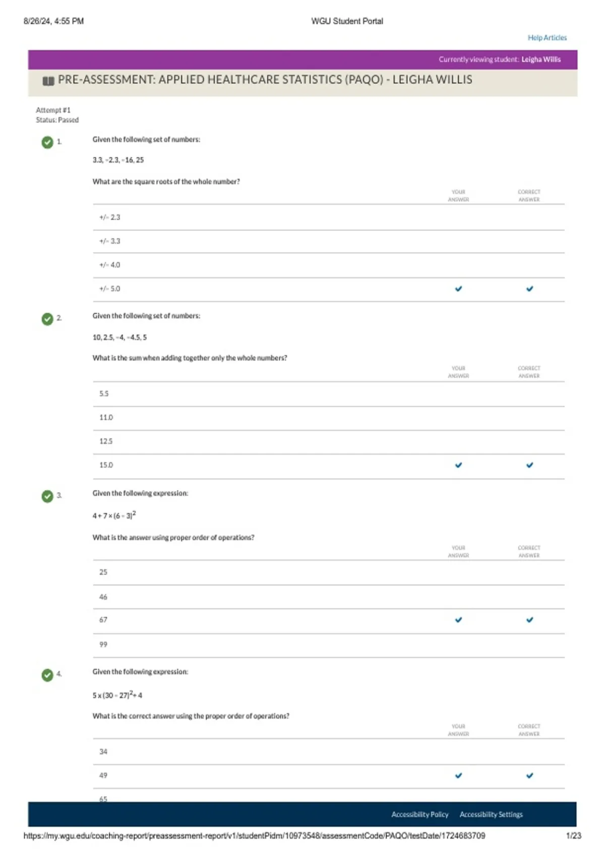The width and height of the screenshot is (605, 857).
Task: Open the Accessibility Policy link
Action: (420, 814)
